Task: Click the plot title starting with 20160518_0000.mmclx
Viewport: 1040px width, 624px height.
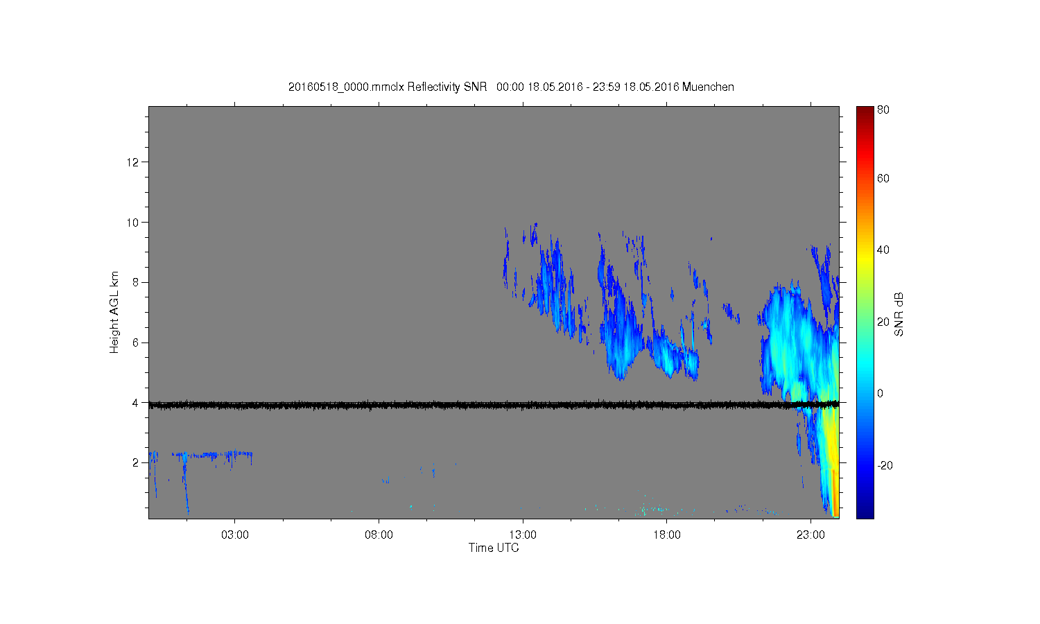Action: (x=511, y=87)
